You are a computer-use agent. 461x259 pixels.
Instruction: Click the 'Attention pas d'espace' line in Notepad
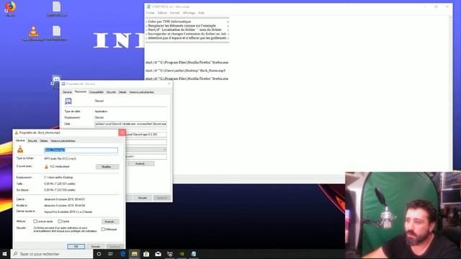[187, 38]
